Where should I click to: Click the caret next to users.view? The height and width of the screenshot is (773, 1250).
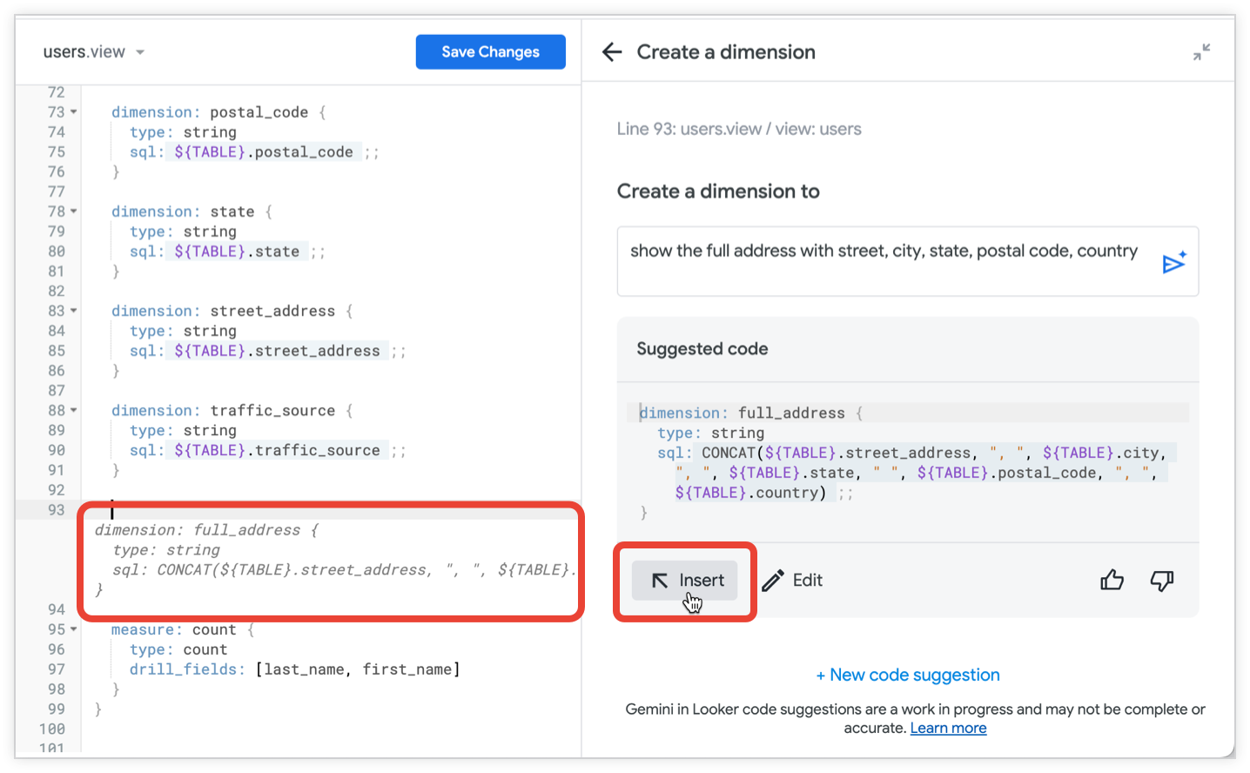click(139, 51)
